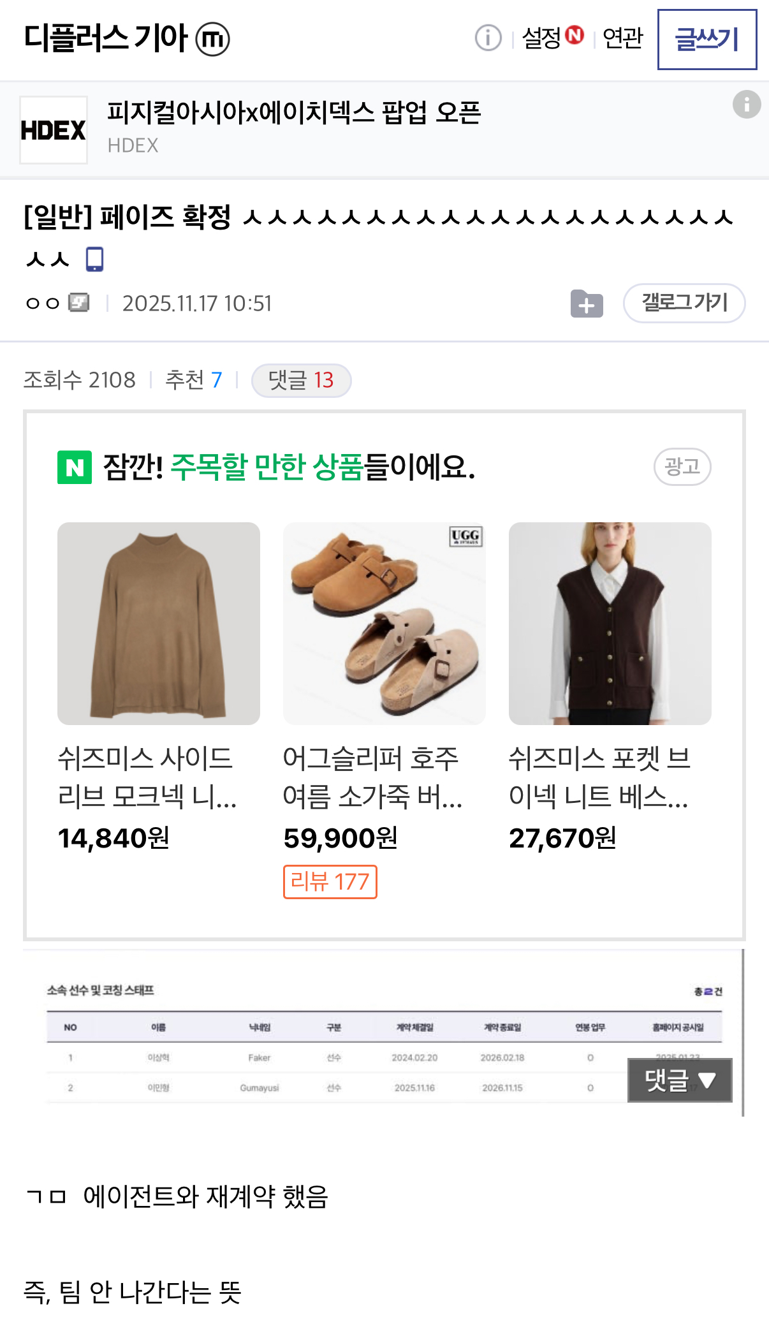The height and width of the screenshot is (1329, 769).
Task: Click the gallog nickname icon next to author
Action: [79, 302]
